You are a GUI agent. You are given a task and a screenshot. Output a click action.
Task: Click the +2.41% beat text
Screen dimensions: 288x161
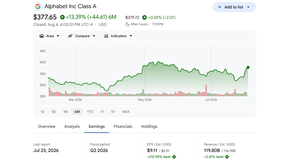click(214, 157)
